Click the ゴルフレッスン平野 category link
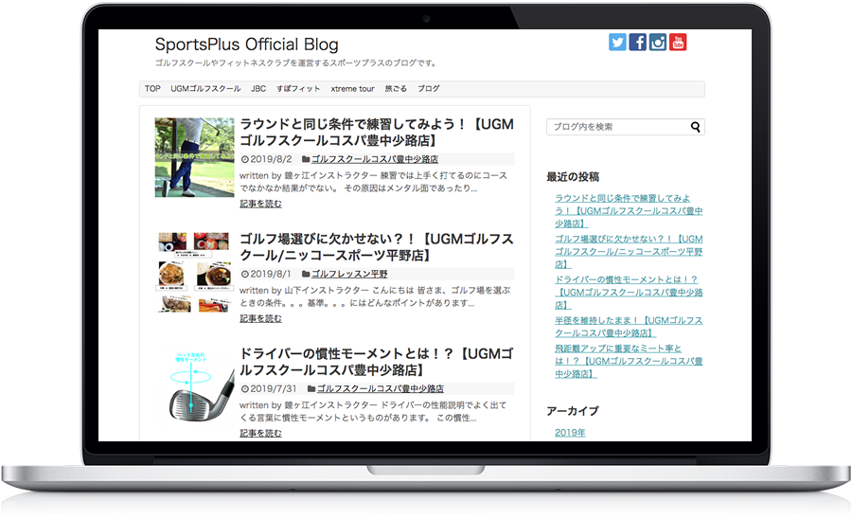The image size is (852, 519). [349, 274]
